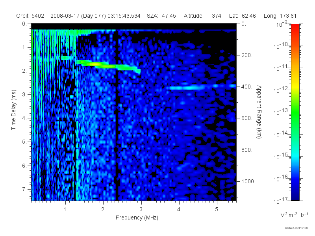Click the 4. time delay tick label

(x=24, y=118)
